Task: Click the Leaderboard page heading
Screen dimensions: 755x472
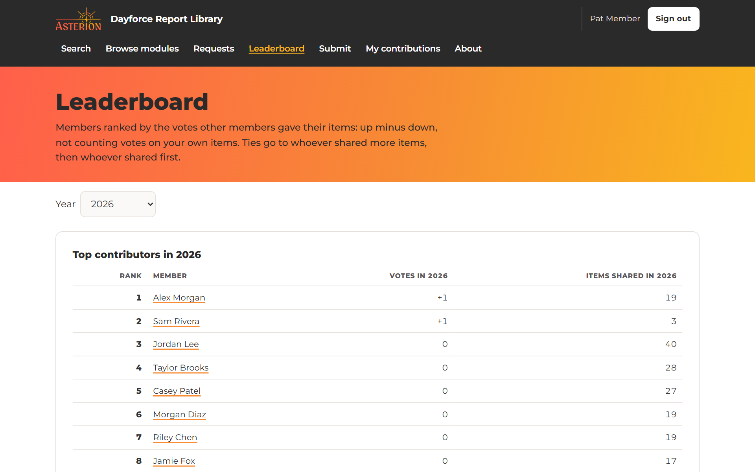Action: pyautogui.click(x=132, y=102)
